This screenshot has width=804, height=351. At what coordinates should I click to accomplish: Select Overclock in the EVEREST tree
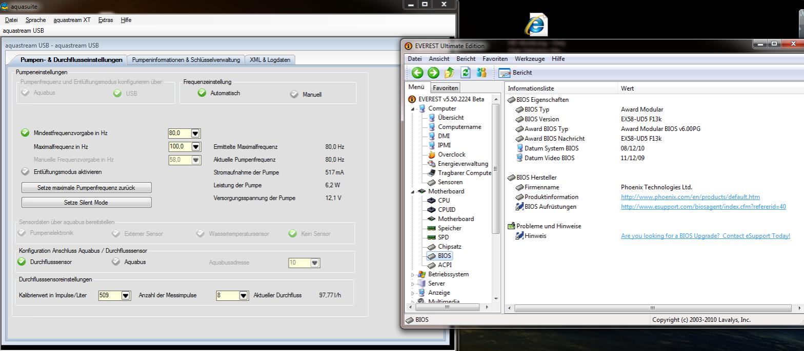tap(451, 155)
